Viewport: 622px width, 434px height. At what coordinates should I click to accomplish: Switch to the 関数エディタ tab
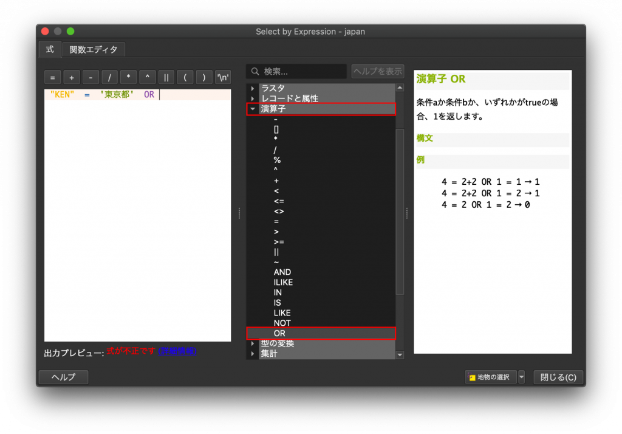pos(94,50)
